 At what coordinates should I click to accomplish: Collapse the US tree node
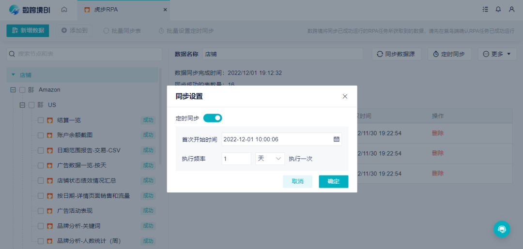[x=22, y=105]
